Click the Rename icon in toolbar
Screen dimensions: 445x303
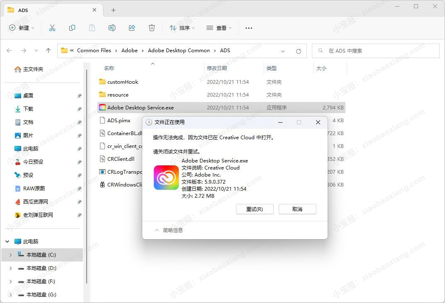[112, 28]
